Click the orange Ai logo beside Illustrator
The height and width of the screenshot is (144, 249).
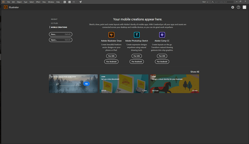6,7
